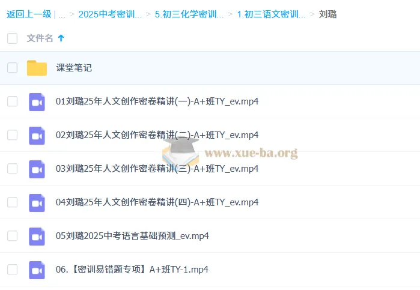Image resolution: width=420 pixels, height=290 pixels.
Task: Toggle the select-all checkbox in header
Action: (x=12, y=38)
